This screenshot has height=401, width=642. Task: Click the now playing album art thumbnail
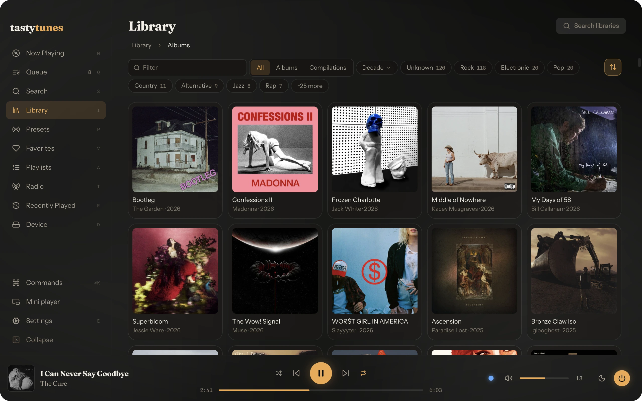[21, 378]
